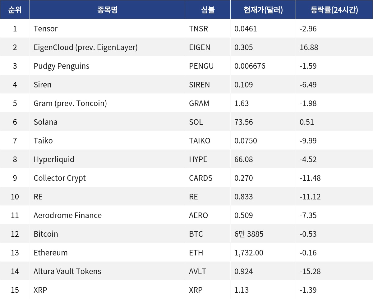This screenshot has width=373, height=299.
Task: Click the 종목명 column header
Action: click(107, 10)
